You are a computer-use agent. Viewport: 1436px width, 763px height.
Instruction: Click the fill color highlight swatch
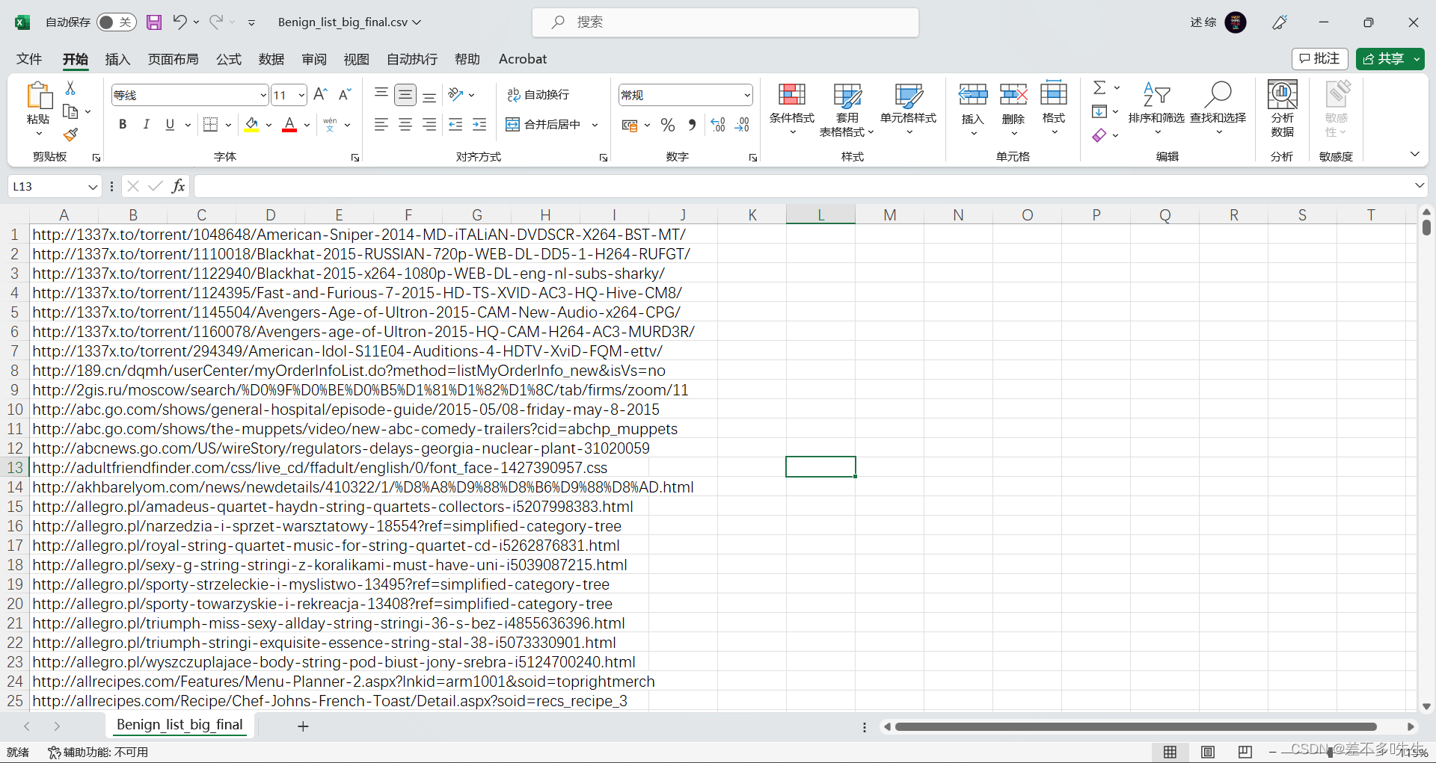tap(251, 125)
